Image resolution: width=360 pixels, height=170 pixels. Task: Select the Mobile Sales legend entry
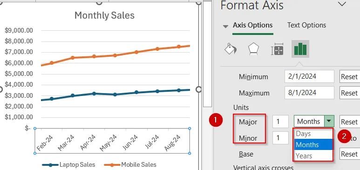130,164
